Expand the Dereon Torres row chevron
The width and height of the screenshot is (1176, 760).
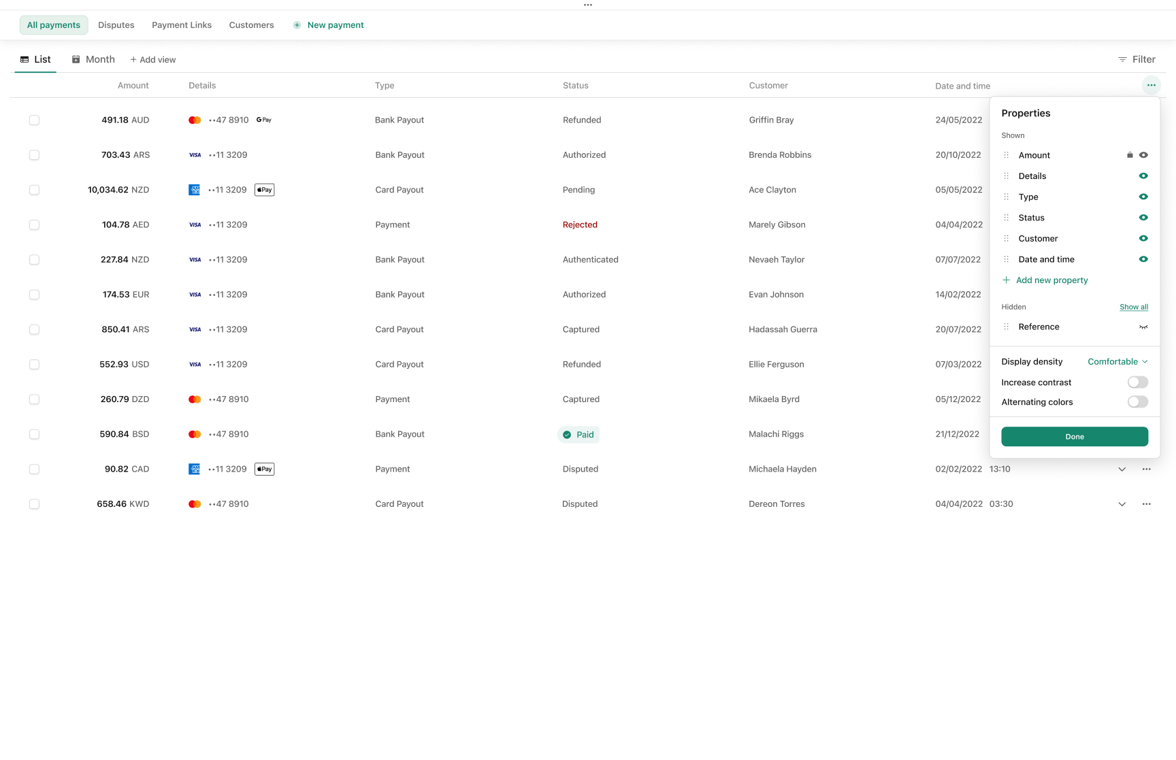1122,504
